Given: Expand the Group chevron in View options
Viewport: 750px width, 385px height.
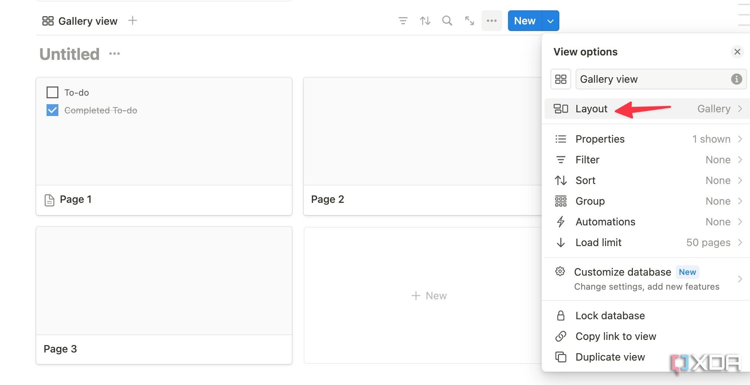Looking at the screenshot, I should pos(740,201).
